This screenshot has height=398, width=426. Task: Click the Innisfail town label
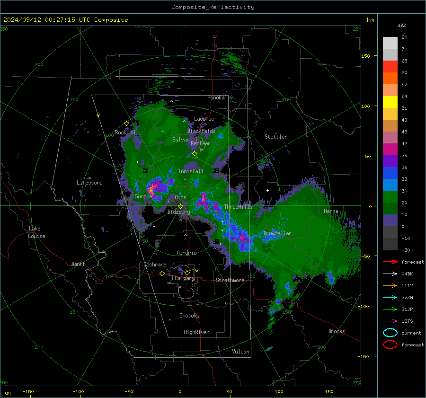tap(191, 171)
